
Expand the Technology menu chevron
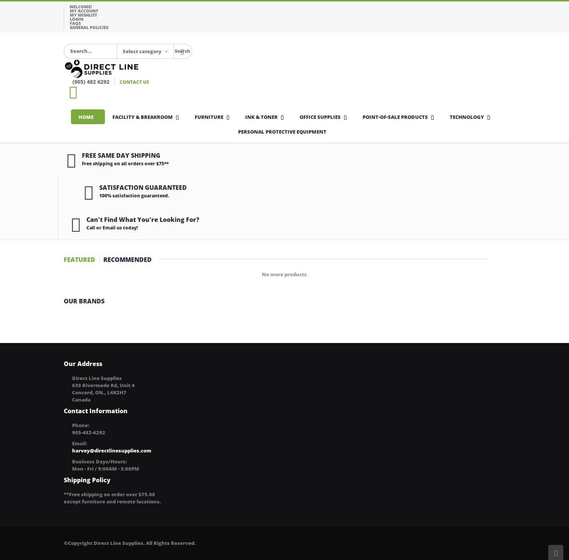(x=487, y=117)
